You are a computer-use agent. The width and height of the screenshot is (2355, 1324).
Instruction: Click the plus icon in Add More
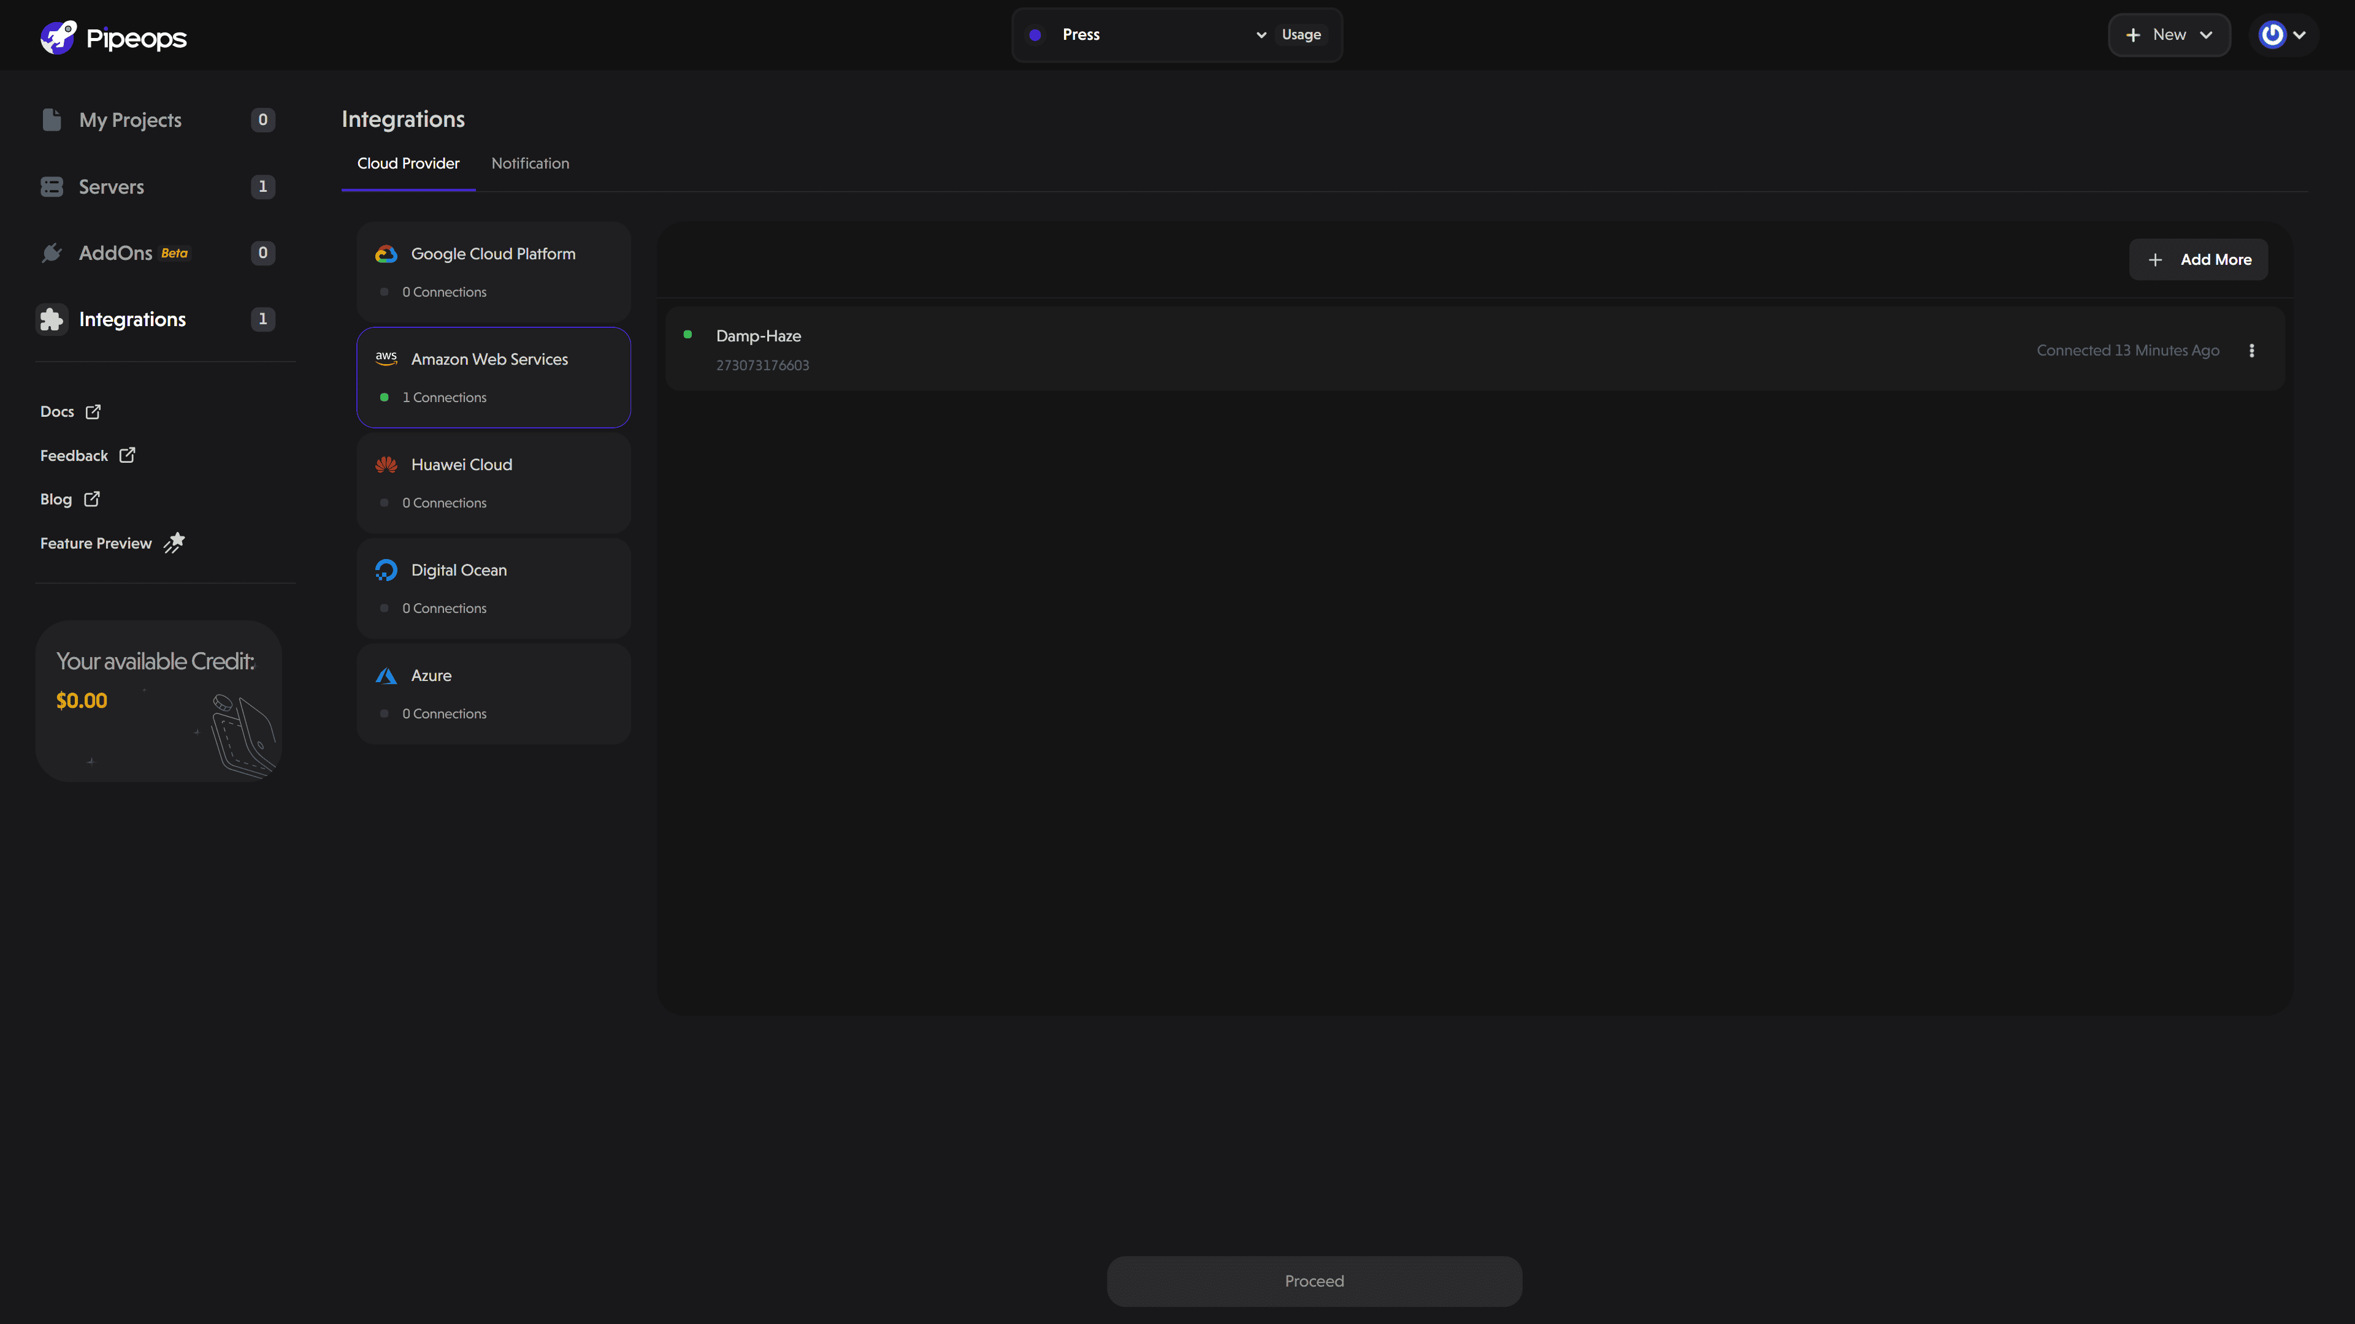tap(2155, 259)
